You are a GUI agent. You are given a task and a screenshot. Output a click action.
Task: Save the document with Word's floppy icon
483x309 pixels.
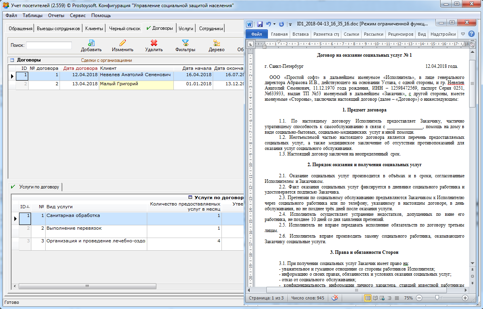(260, 24)
